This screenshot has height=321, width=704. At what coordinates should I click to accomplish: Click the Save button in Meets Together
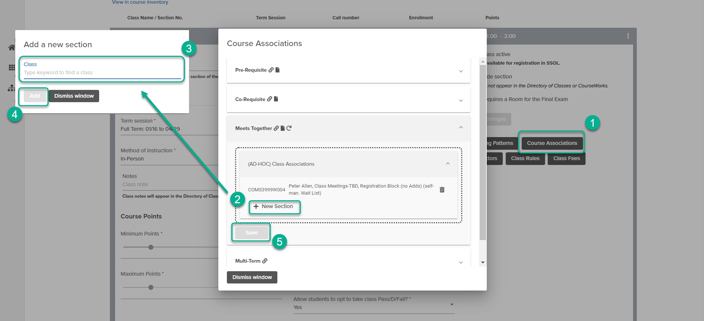point(251,233)
